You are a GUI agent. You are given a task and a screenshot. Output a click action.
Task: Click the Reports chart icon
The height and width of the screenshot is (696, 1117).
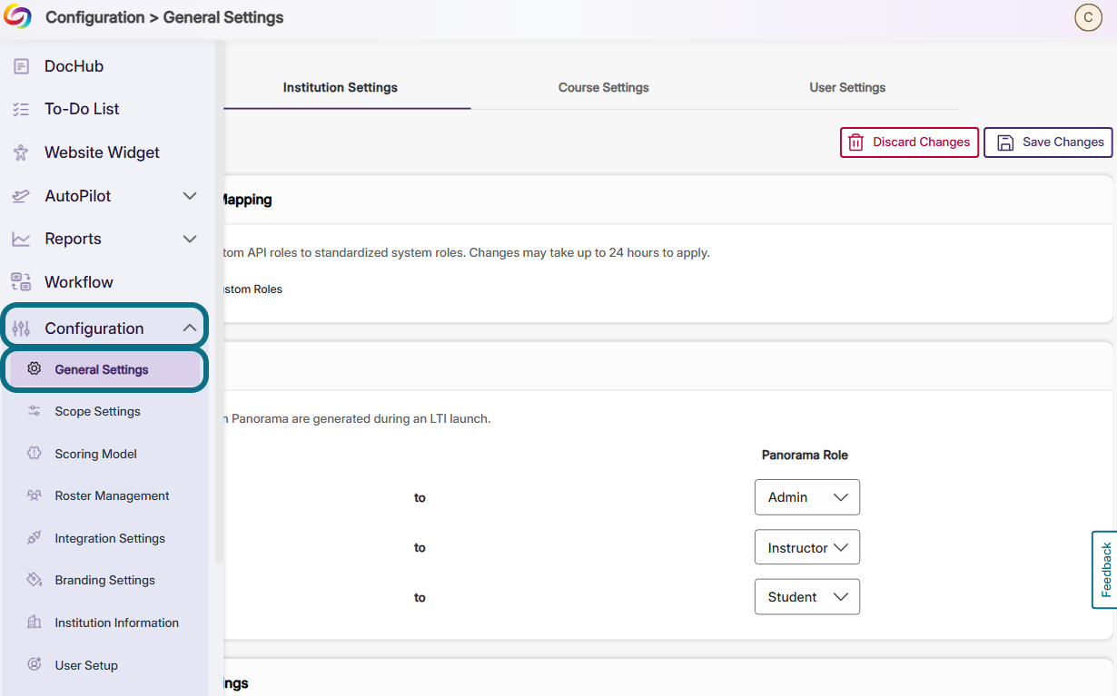pyautogui.click(x=21, y=239)
